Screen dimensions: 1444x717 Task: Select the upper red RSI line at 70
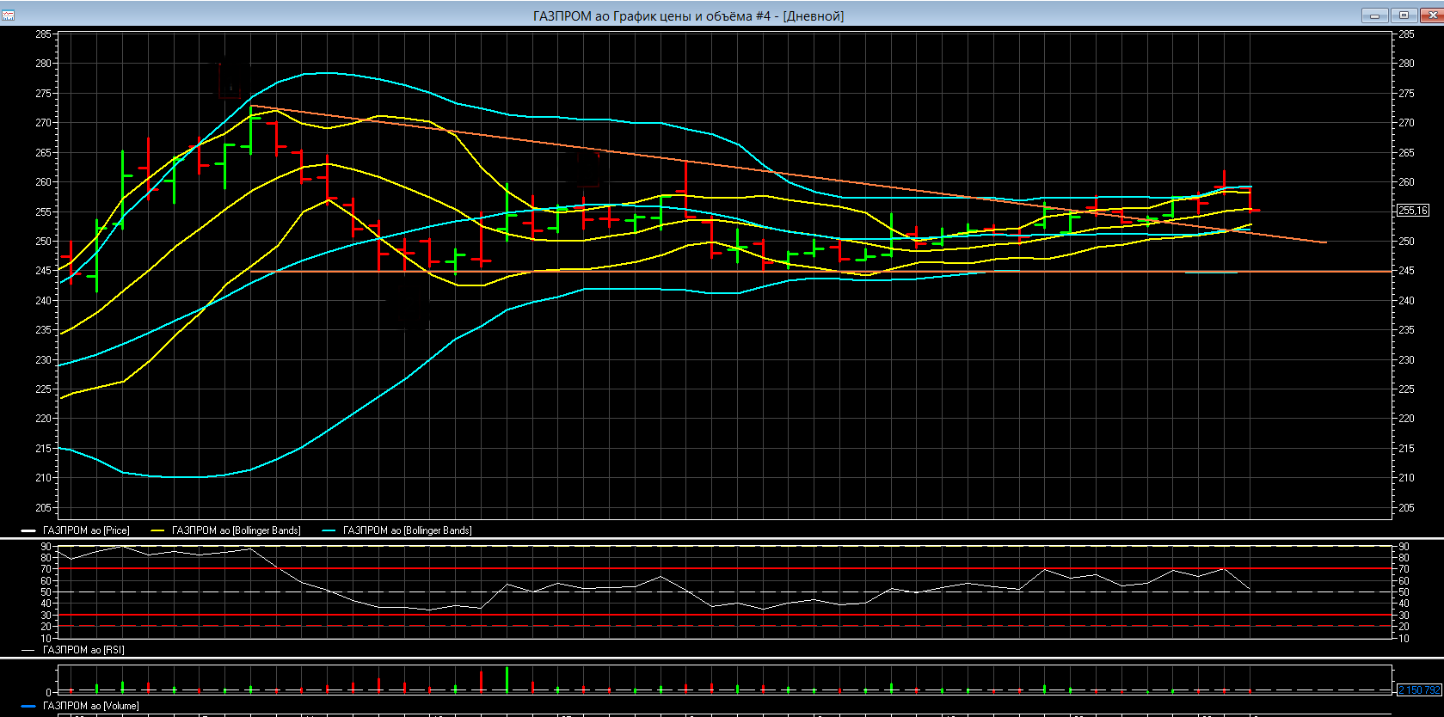pyautogui.click(x=724, y=568)
